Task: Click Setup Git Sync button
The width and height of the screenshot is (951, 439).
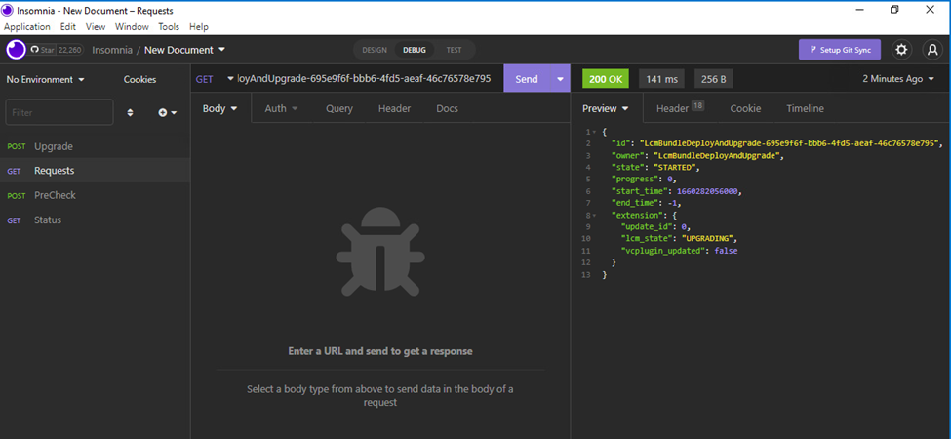Action: coord(840,50)
